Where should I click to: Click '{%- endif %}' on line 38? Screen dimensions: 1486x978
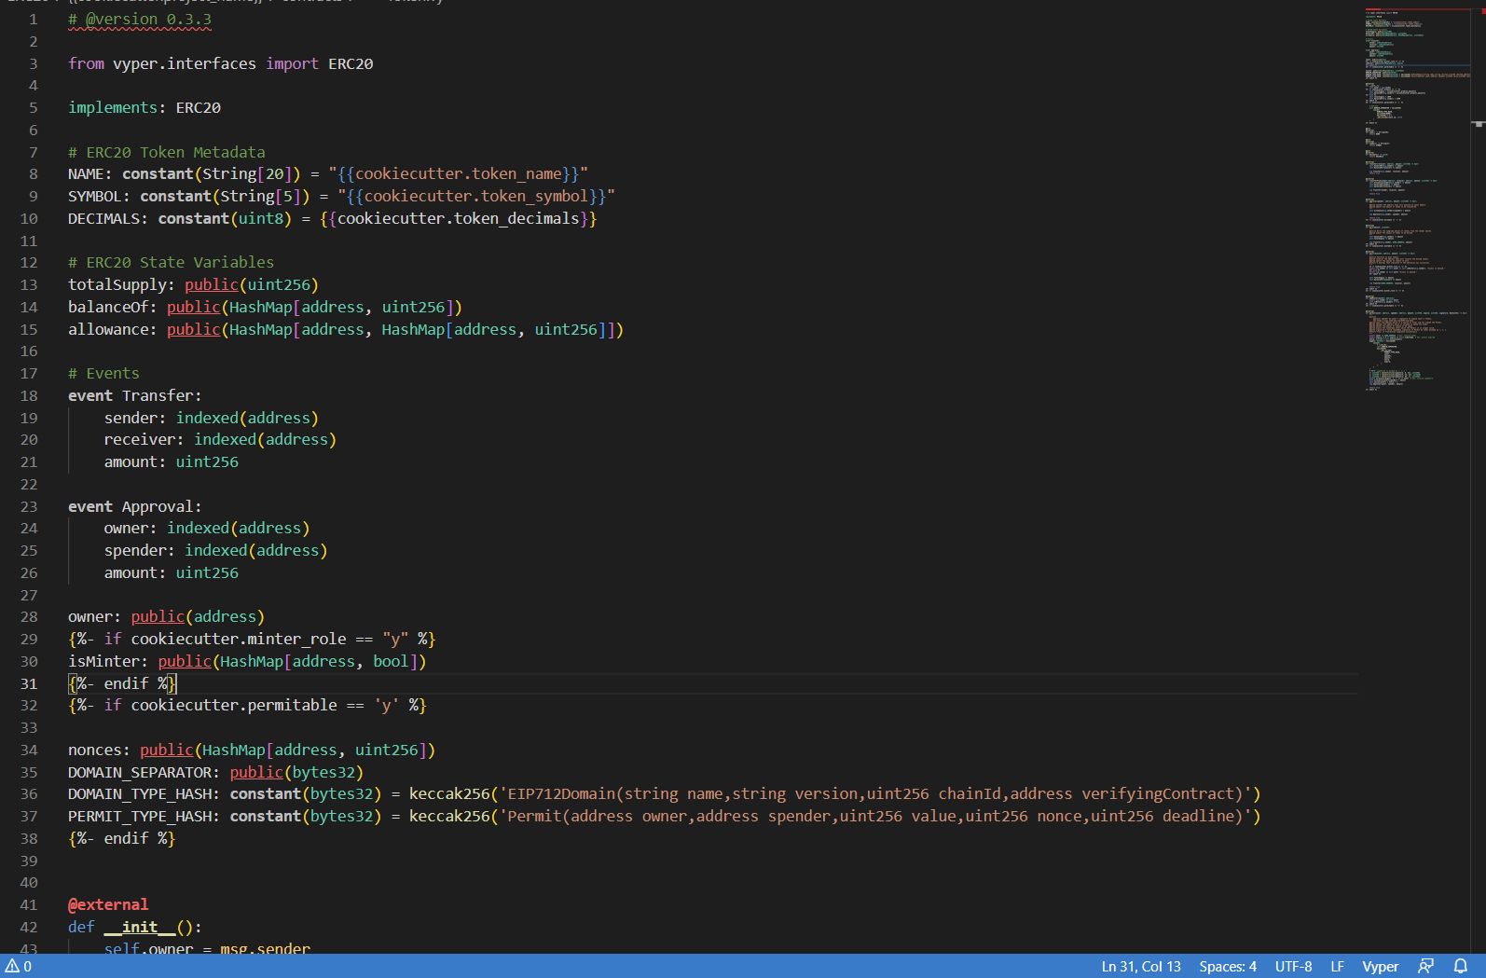pyautogui.click(x=121, y=838)
